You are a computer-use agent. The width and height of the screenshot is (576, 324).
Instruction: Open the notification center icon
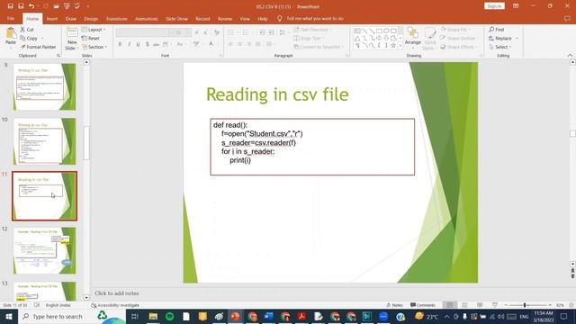coord(563,316)
